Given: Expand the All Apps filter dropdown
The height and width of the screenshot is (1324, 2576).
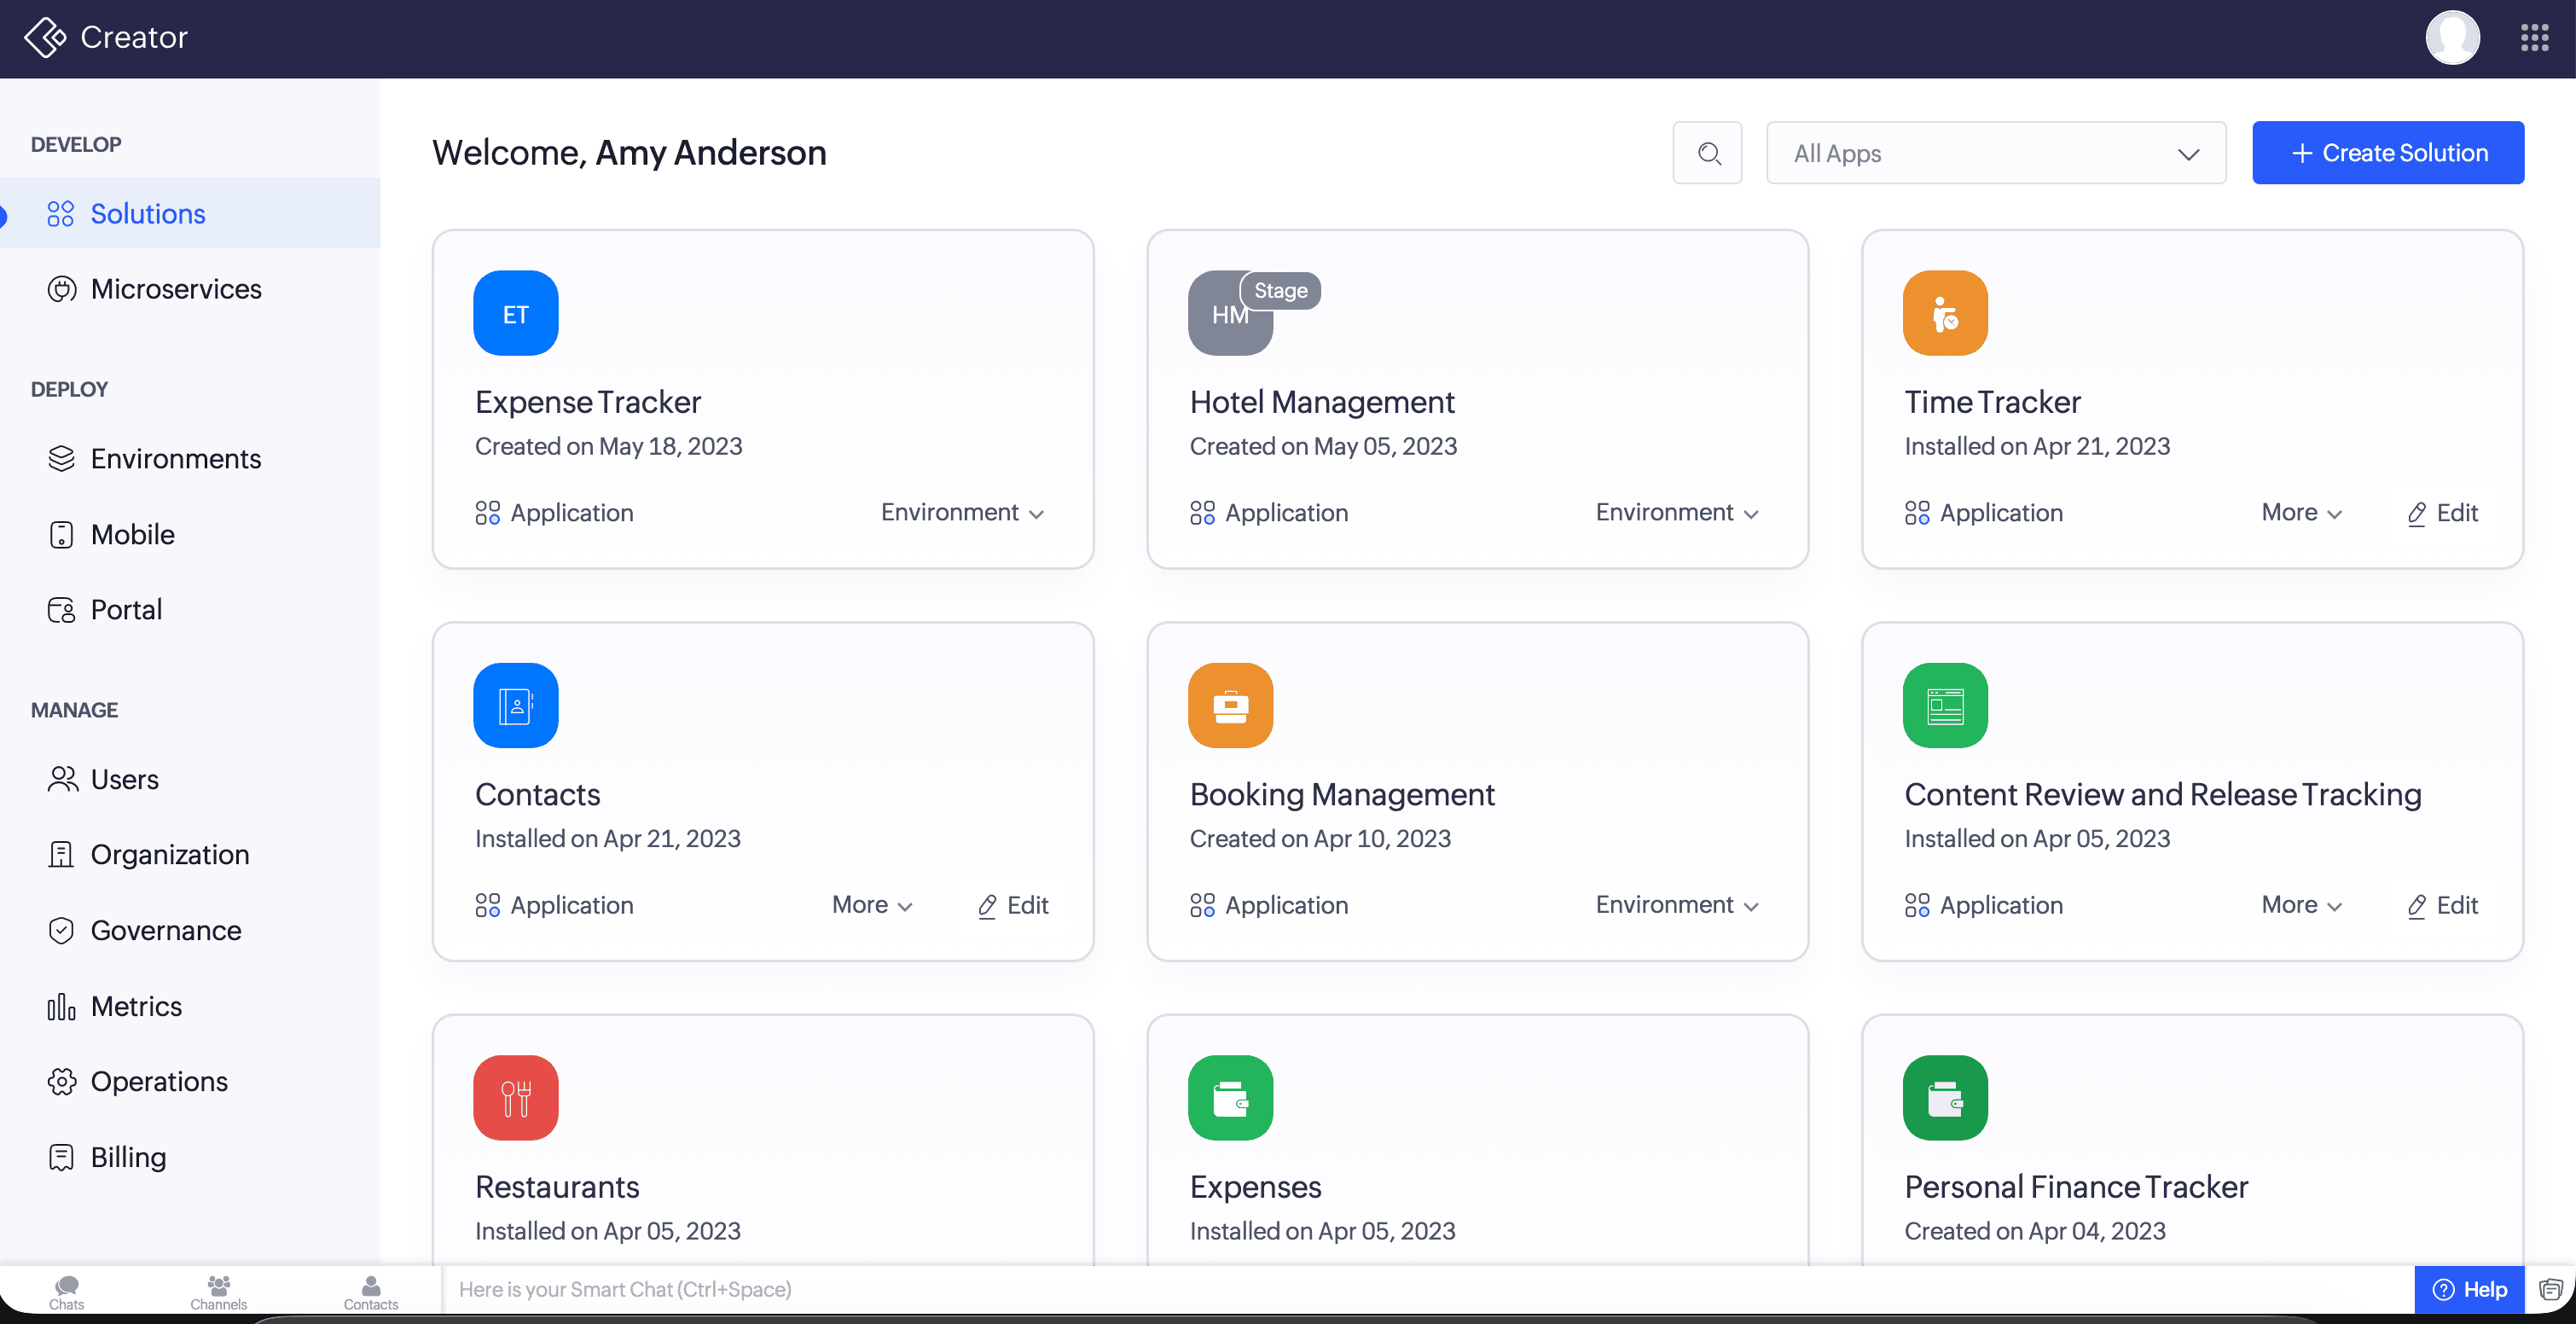Looking at the screenshot, I should coord(1995,153).
